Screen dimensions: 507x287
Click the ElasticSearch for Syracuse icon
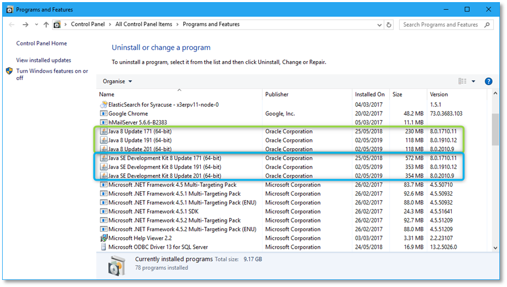[103, 105]
